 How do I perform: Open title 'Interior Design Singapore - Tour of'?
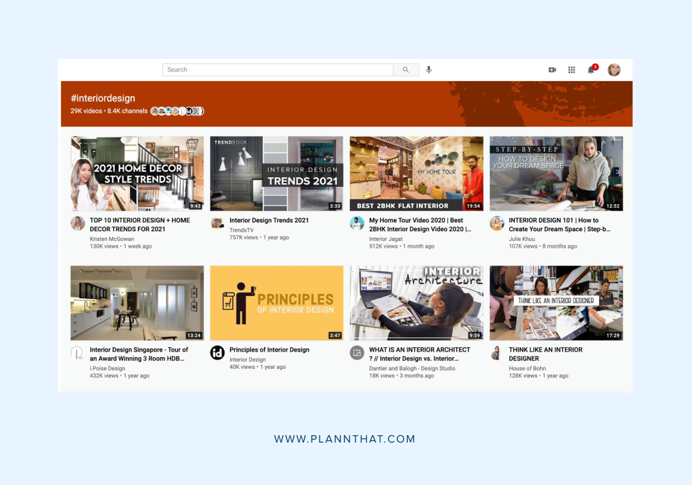coord(139,354)
